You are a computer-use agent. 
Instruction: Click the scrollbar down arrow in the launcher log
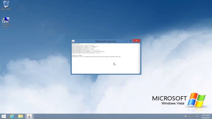(139, 73)
